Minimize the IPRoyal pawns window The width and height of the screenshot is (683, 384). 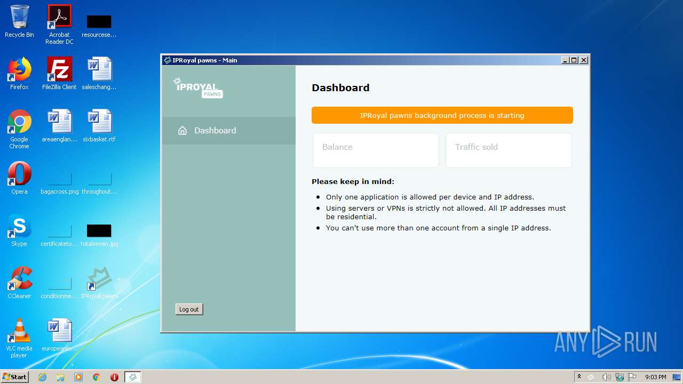pyautogui.click(x=565, y=60)
